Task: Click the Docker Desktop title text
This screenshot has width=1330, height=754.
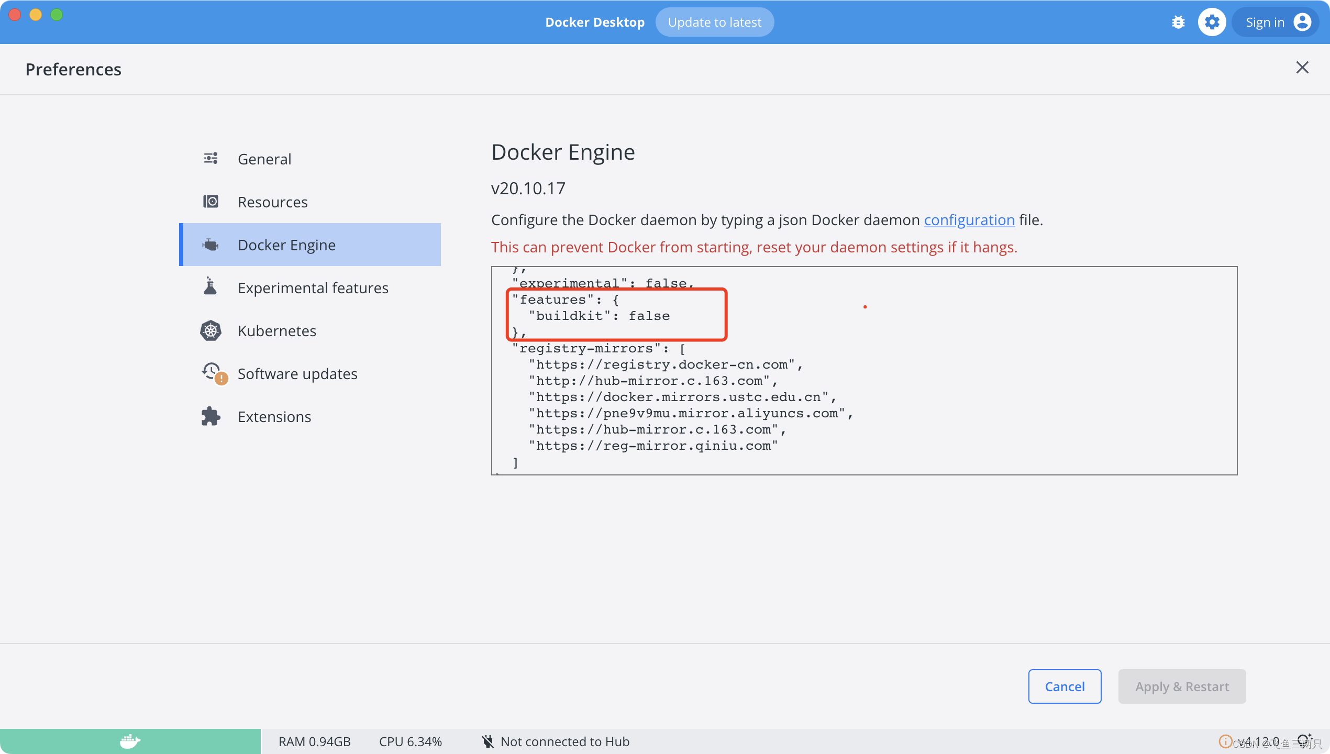Action: coord(595,22)
